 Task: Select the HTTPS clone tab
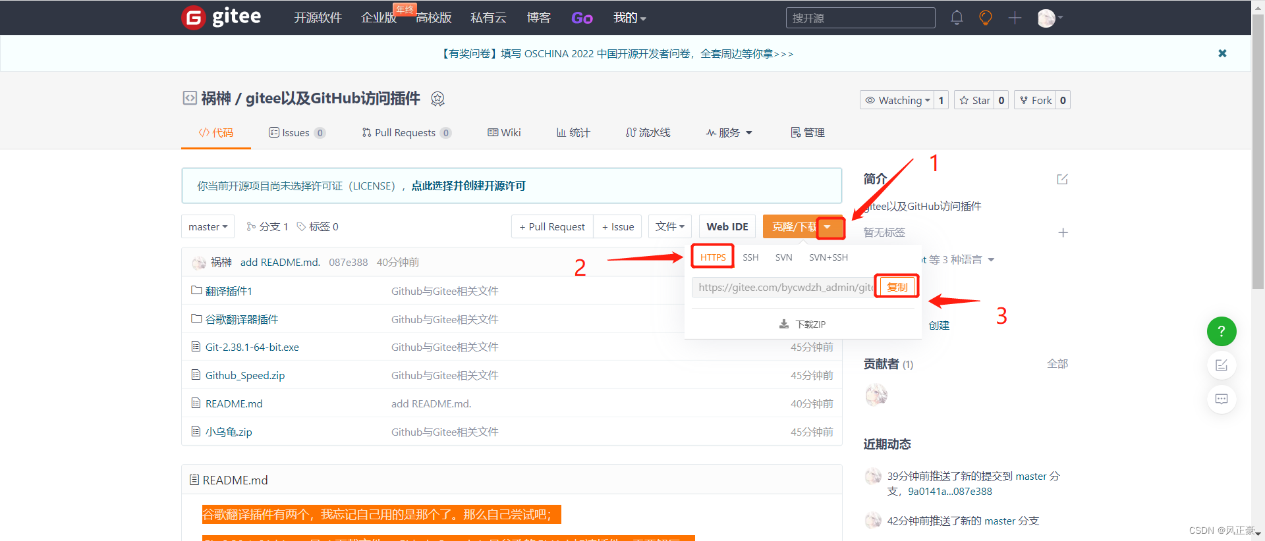point(713,257)
